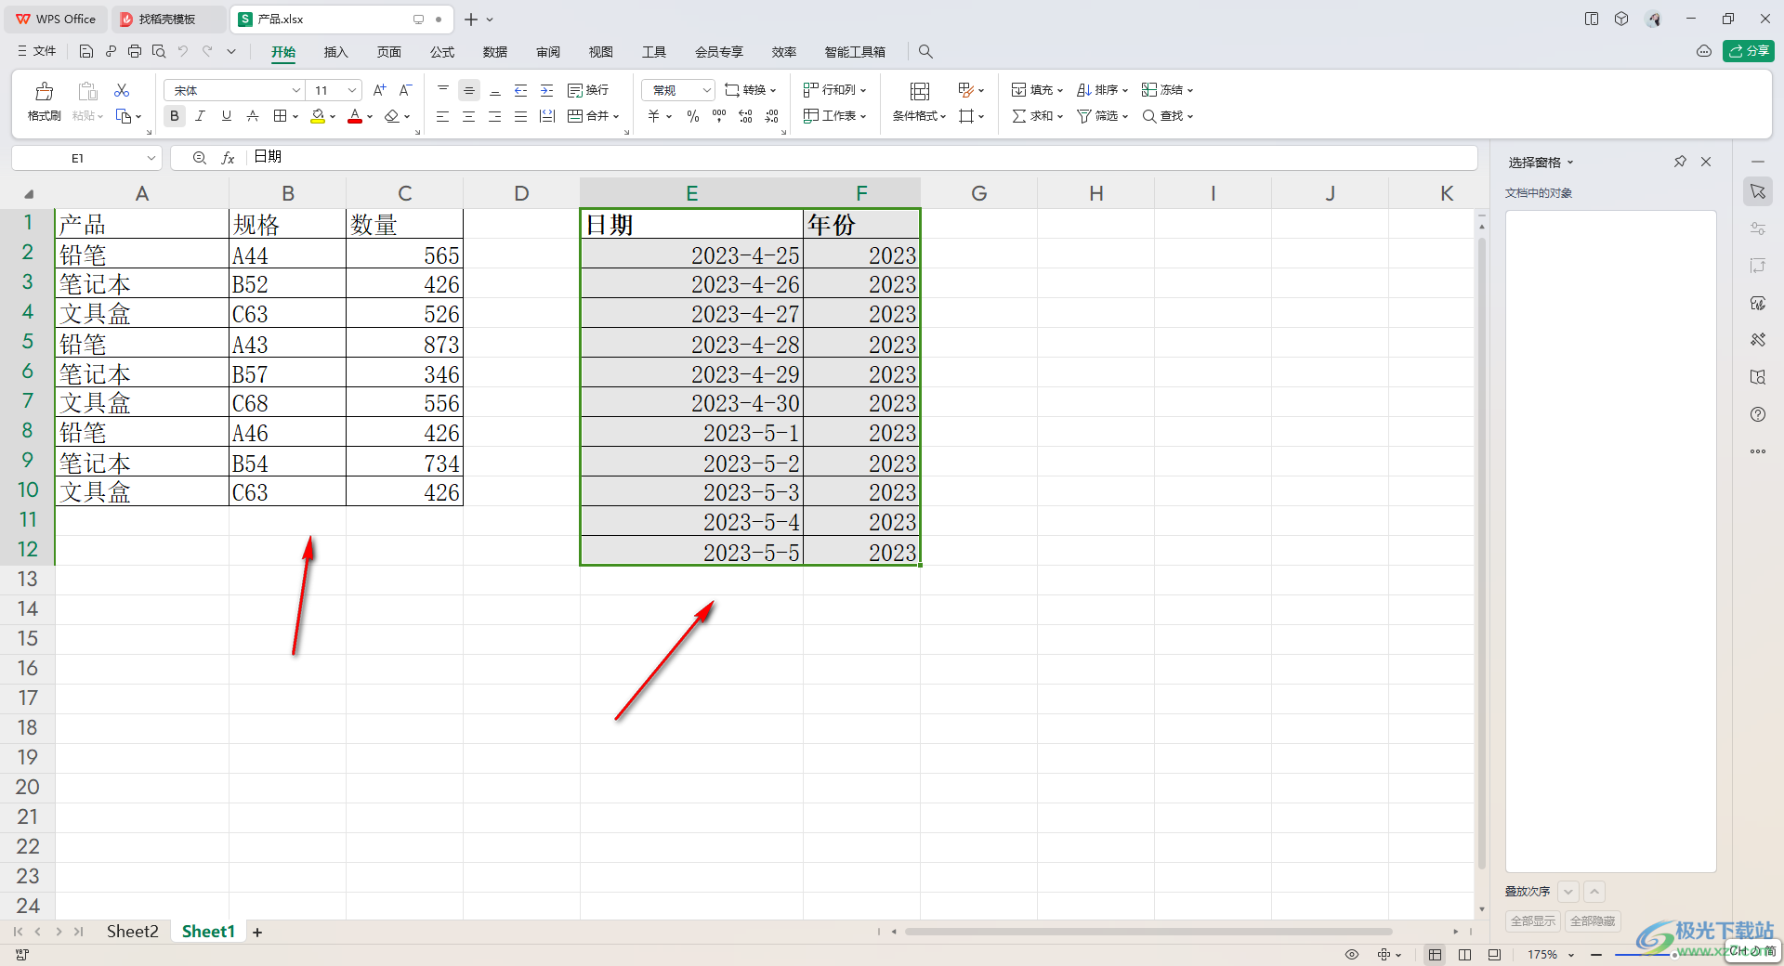This screenshot has height=966, width=1784.
Task: Expand the Sort (排序) dropdown
Action: click(x=1125, y=91)
